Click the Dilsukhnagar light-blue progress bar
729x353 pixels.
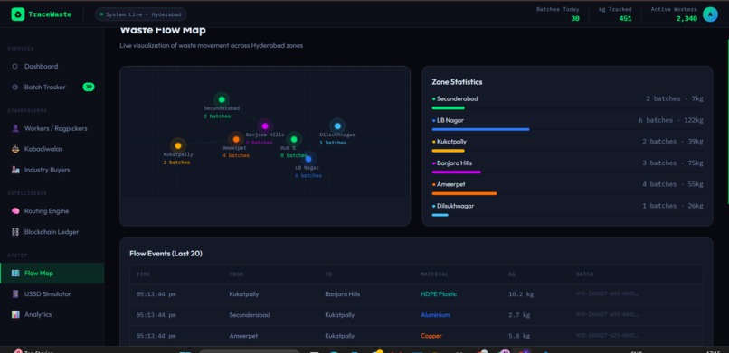coord(440,215)
